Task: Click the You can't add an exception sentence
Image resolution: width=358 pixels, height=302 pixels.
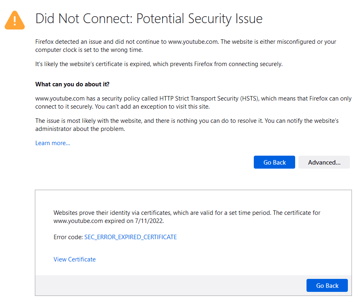Action: click(x=152, y=107)
